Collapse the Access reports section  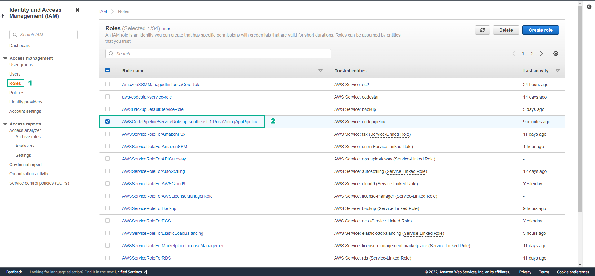coord(5,124)
